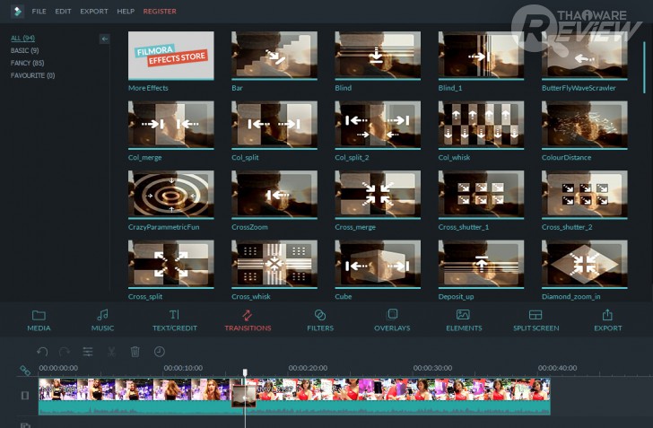Split clip with the scissors icon

pos(111,352)
